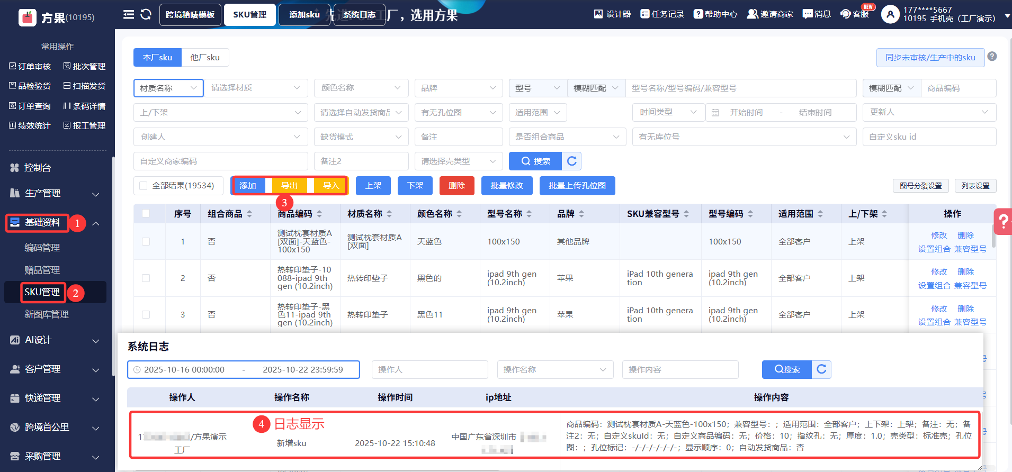Viewport: 1012px width, 472px height.
Task: Contact 客服 customer service
Action: point(855,14)
